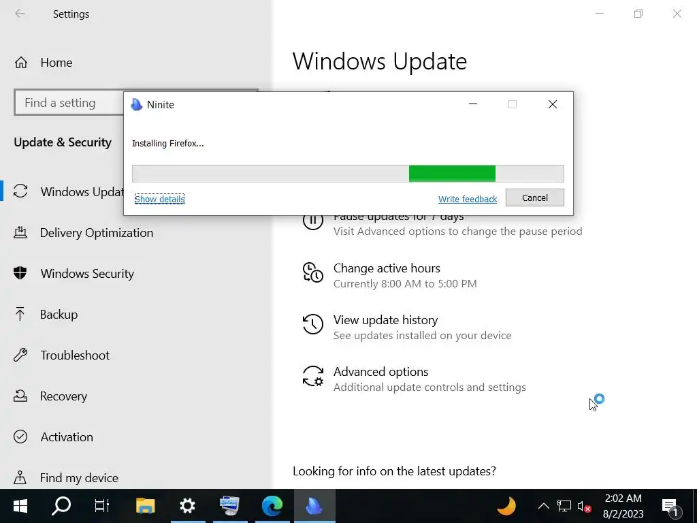
Task: Click the Recovery icon in the sidebar
Action: point(20,396)
